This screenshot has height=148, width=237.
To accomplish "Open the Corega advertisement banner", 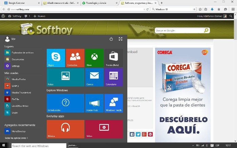I will click(x=183, y=95).
